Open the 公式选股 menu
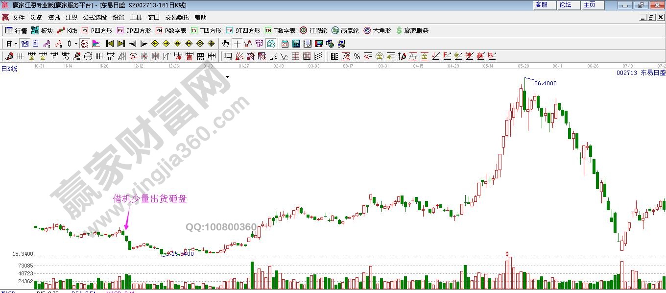The image size is (666, 293). [95, 17]
